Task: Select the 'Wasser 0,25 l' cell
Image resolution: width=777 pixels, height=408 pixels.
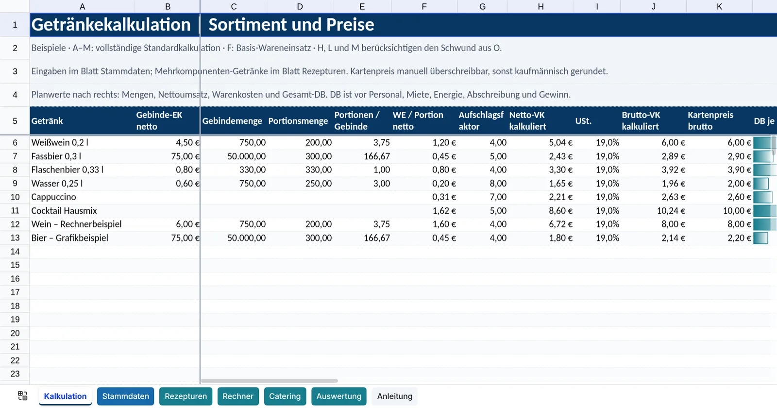Action: coord(82,184)
